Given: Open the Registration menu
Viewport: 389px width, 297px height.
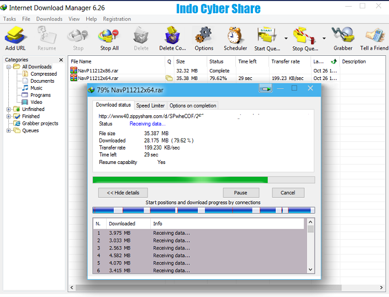Looking at the screenshot, I should (117, 19).
